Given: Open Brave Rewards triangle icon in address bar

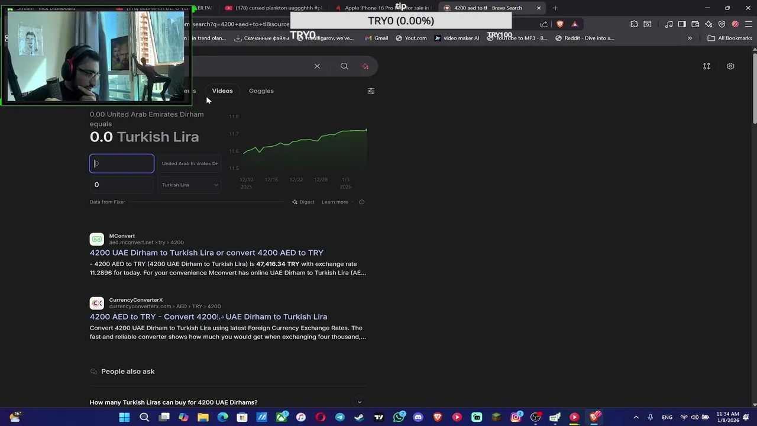Looking at the screenshot, I should click(575, 24).
